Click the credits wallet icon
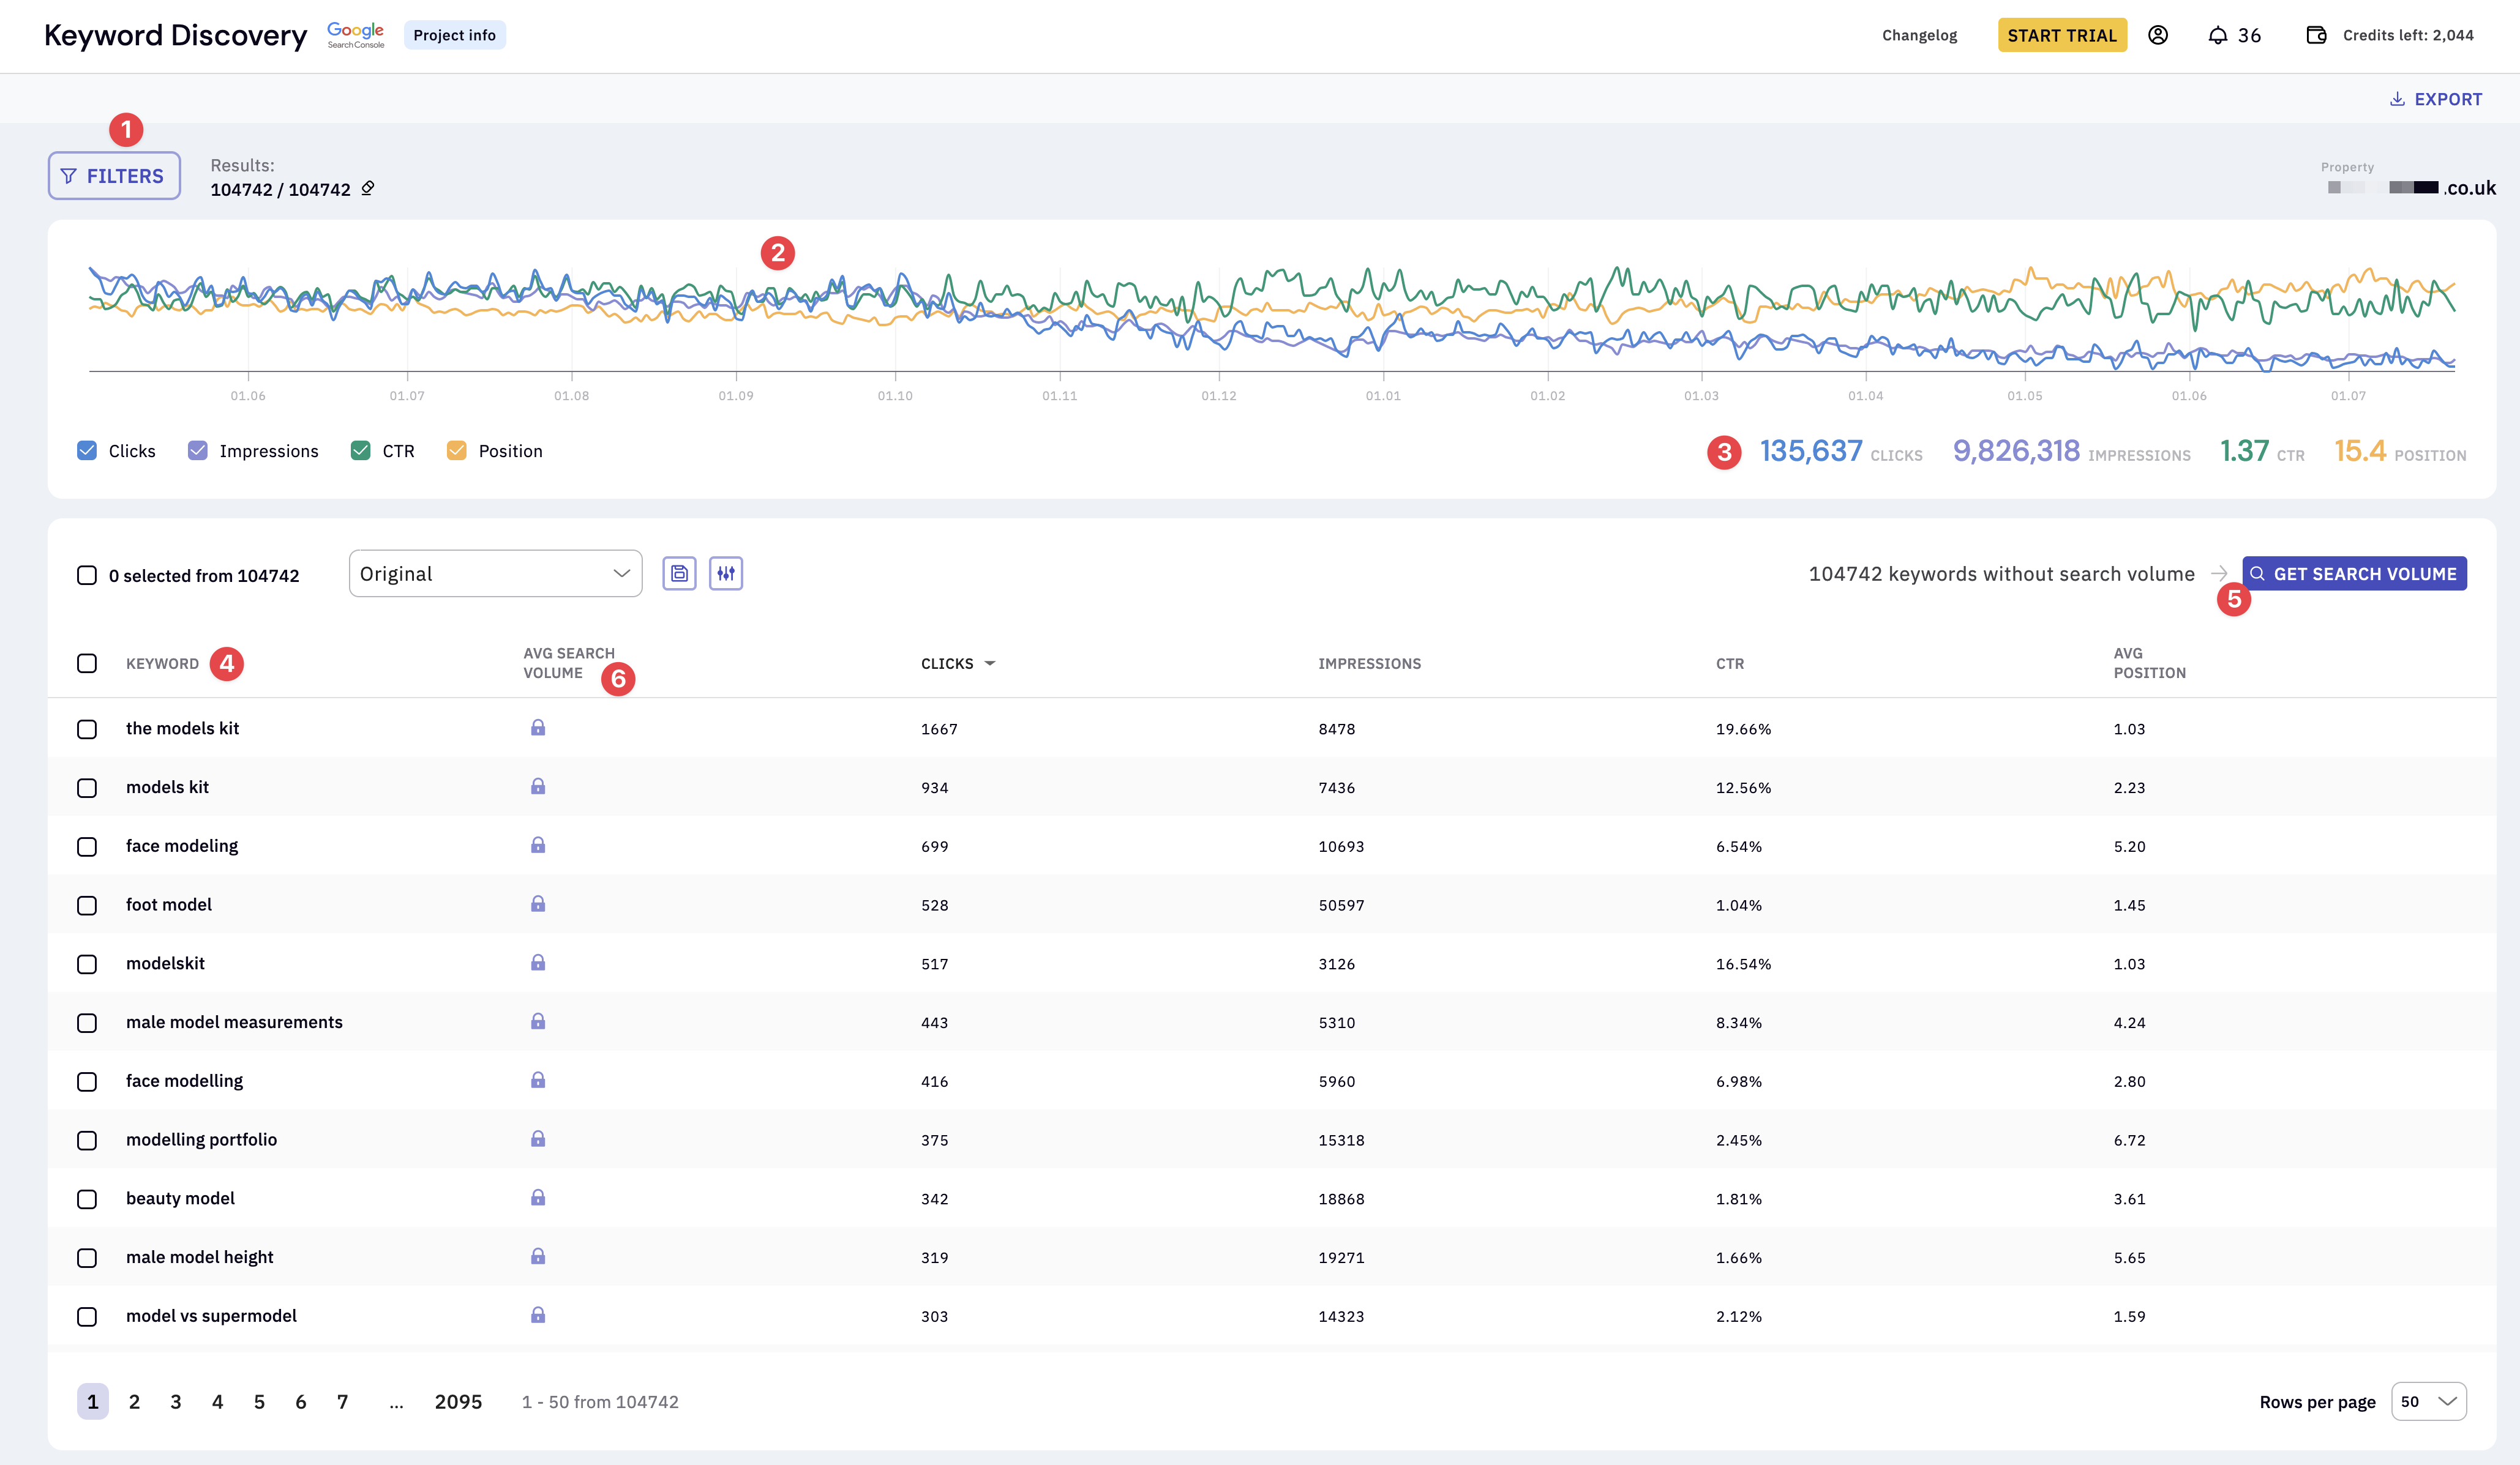 [x=2316, y=36]
